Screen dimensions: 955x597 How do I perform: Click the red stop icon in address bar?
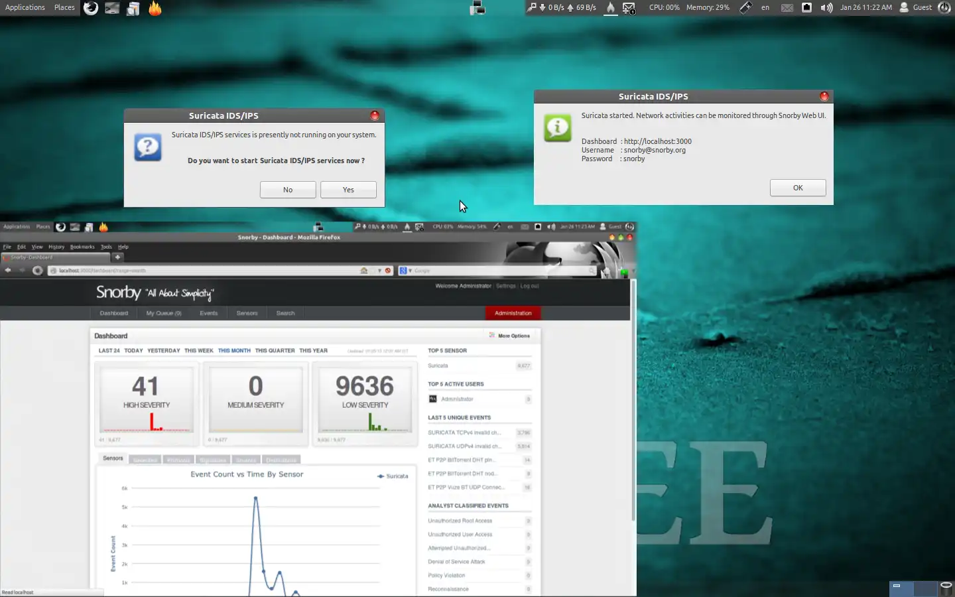[388, 271]
